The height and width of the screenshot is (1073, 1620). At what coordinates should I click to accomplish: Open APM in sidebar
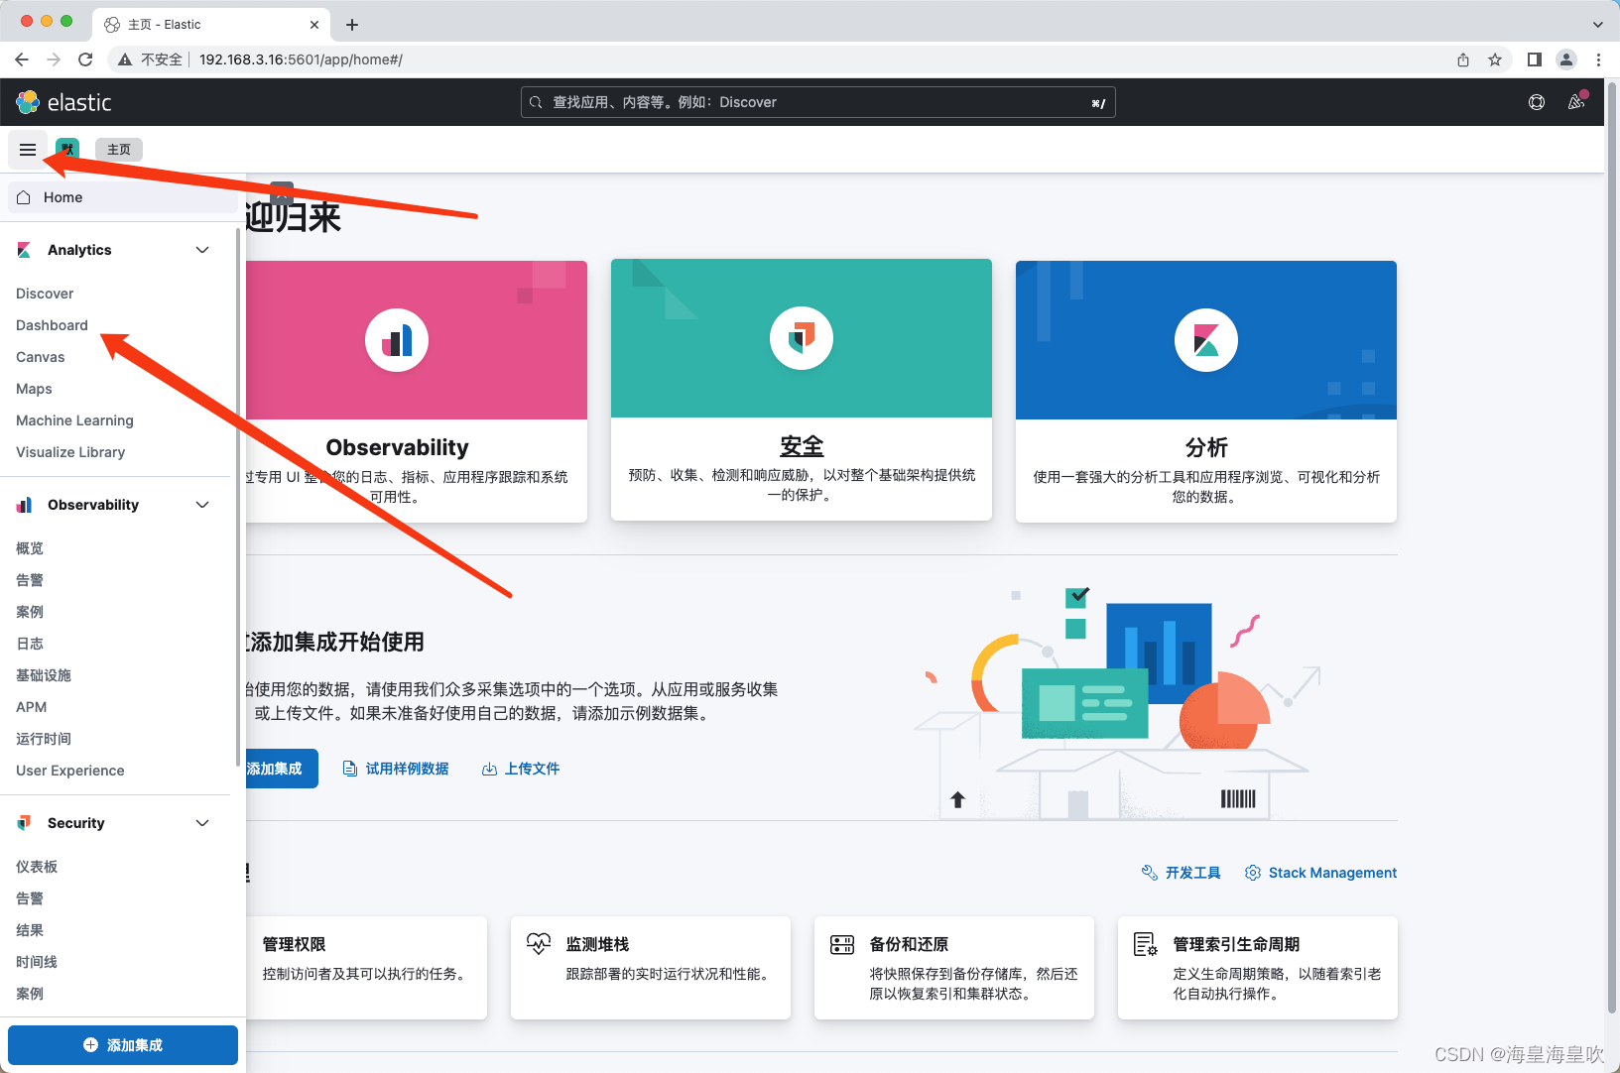(x=32, y=707)
